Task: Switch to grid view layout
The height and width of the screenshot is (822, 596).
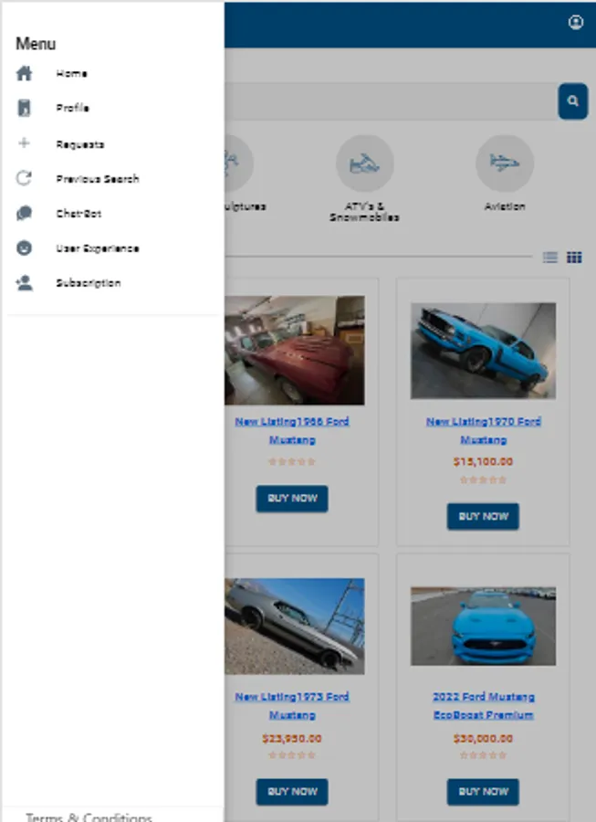Action: (574, 257)
